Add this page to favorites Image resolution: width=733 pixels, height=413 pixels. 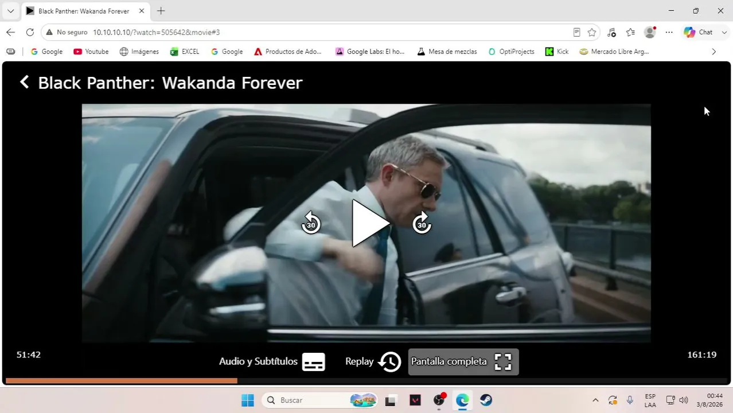pyautogui.click(x=592, y=32)
